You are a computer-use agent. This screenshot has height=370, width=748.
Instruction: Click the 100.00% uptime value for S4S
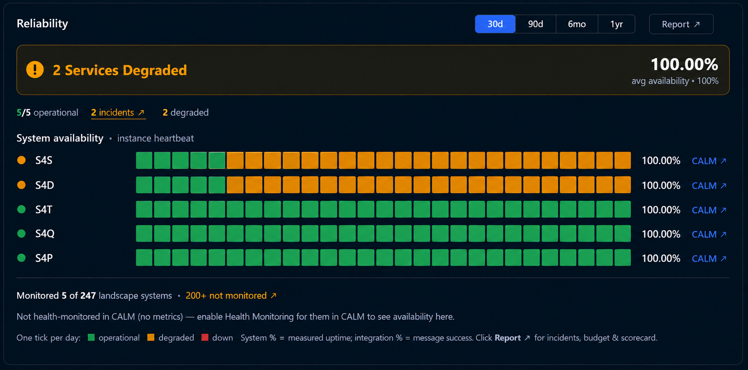click(x=661, y=160)
